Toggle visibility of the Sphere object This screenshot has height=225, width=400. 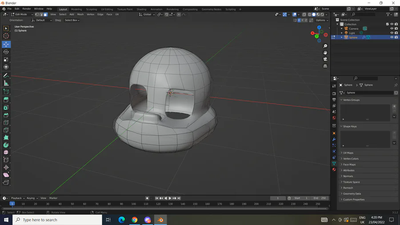392,37
